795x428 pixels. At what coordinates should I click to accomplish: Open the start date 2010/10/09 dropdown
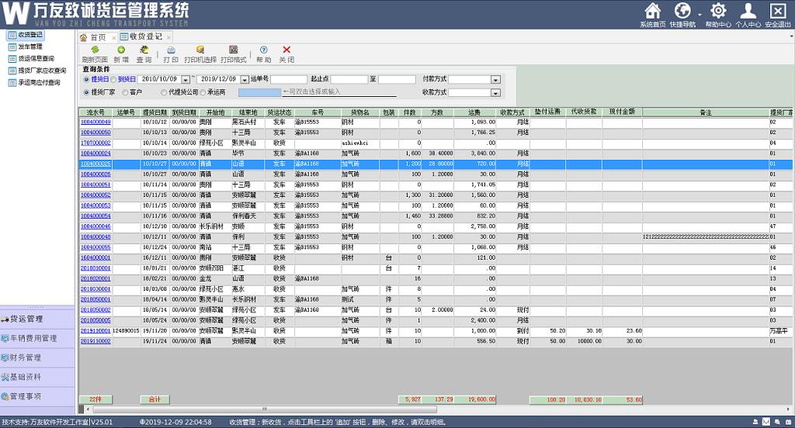coord(186,80)
